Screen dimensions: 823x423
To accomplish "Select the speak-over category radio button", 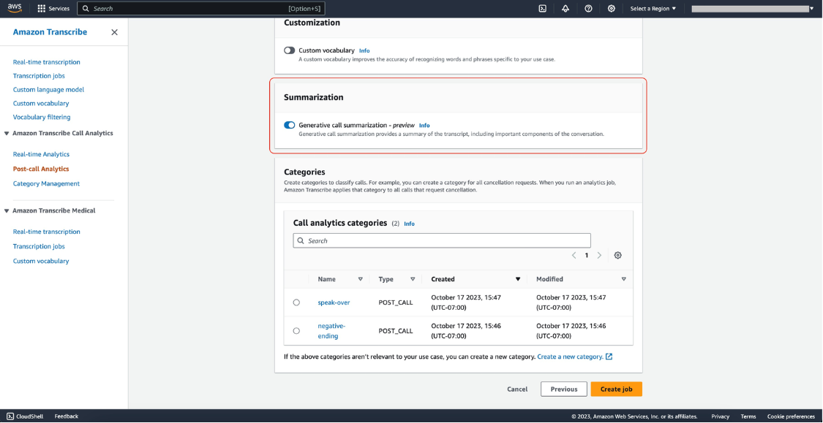I will tap(296, 302).
